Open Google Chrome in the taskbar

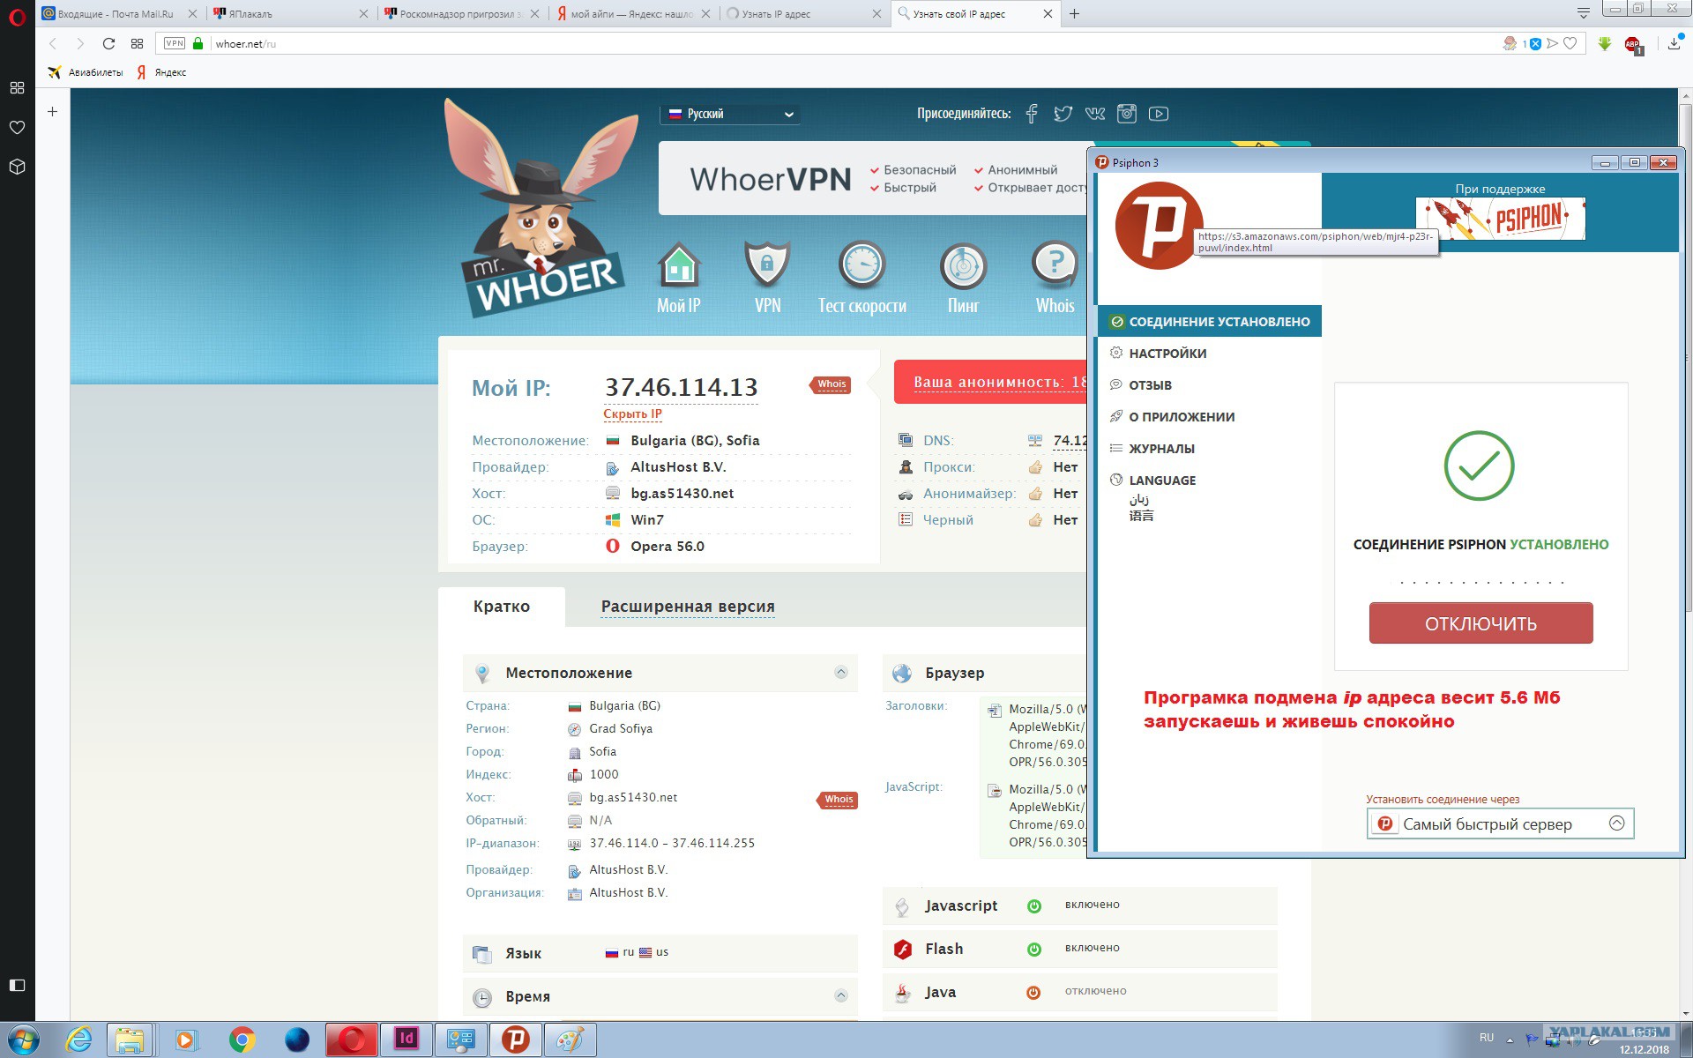(242, 1040)
